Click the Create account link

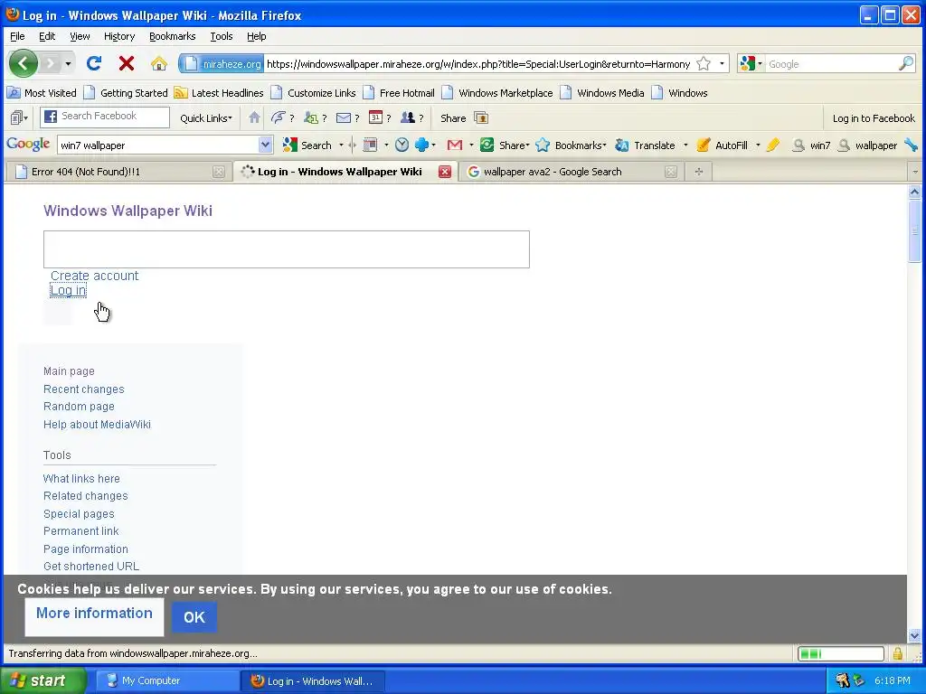[x=94, y=276]
